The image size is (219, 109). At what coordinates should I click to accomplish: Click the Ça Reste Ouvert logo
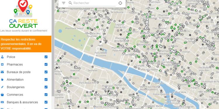point(23,14)
